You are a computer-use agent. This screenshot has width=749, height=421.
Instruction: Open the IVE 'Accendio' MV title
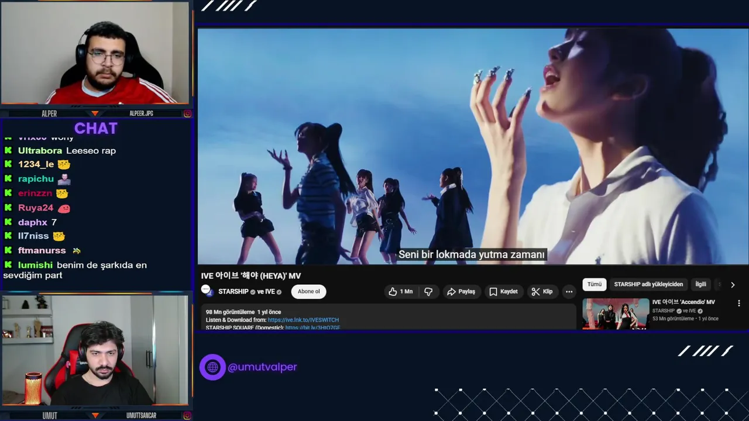pos(683,302)
